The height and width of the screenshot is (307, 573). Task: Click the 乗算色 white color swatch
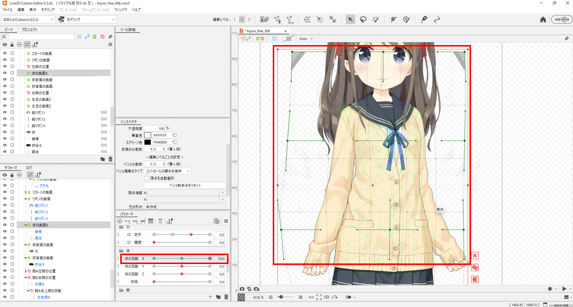(147, 135)
